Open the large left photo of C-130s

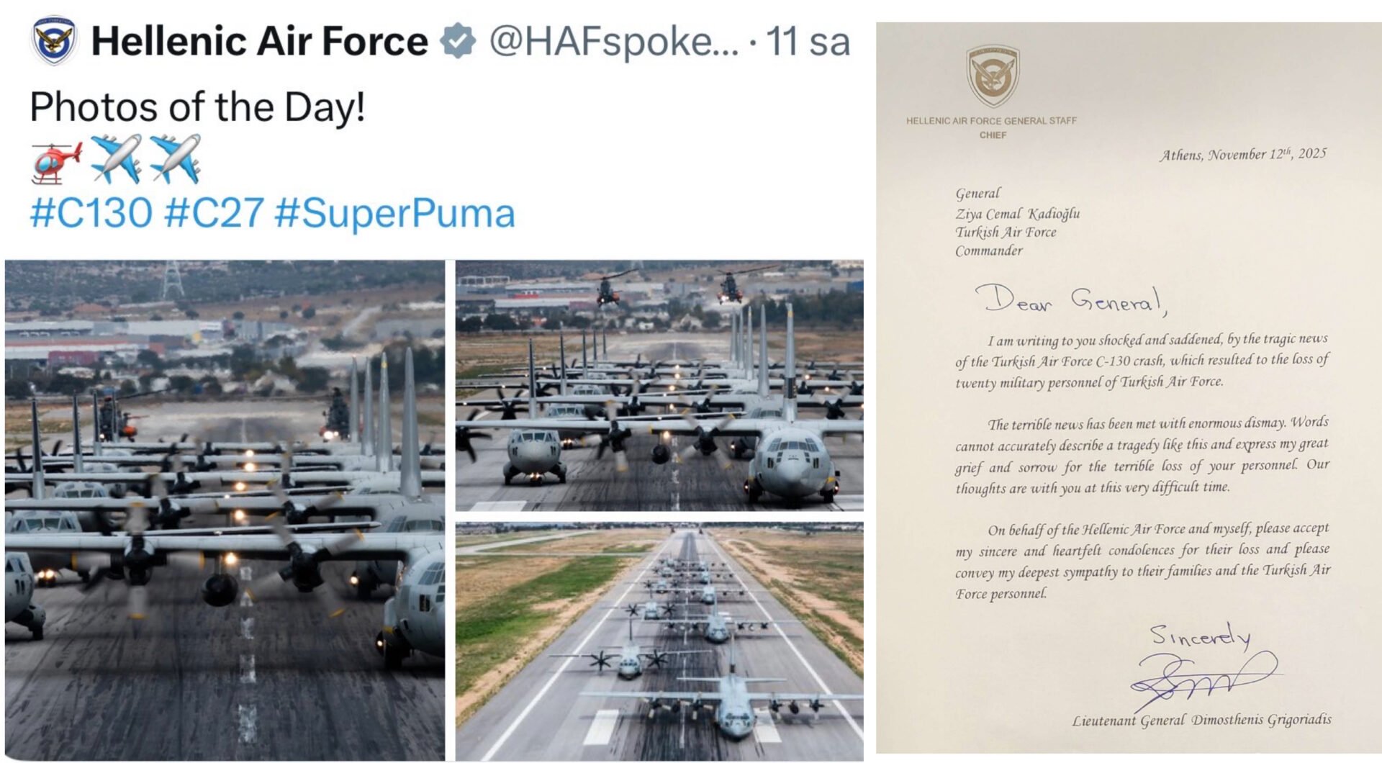(x=225, y=510)
